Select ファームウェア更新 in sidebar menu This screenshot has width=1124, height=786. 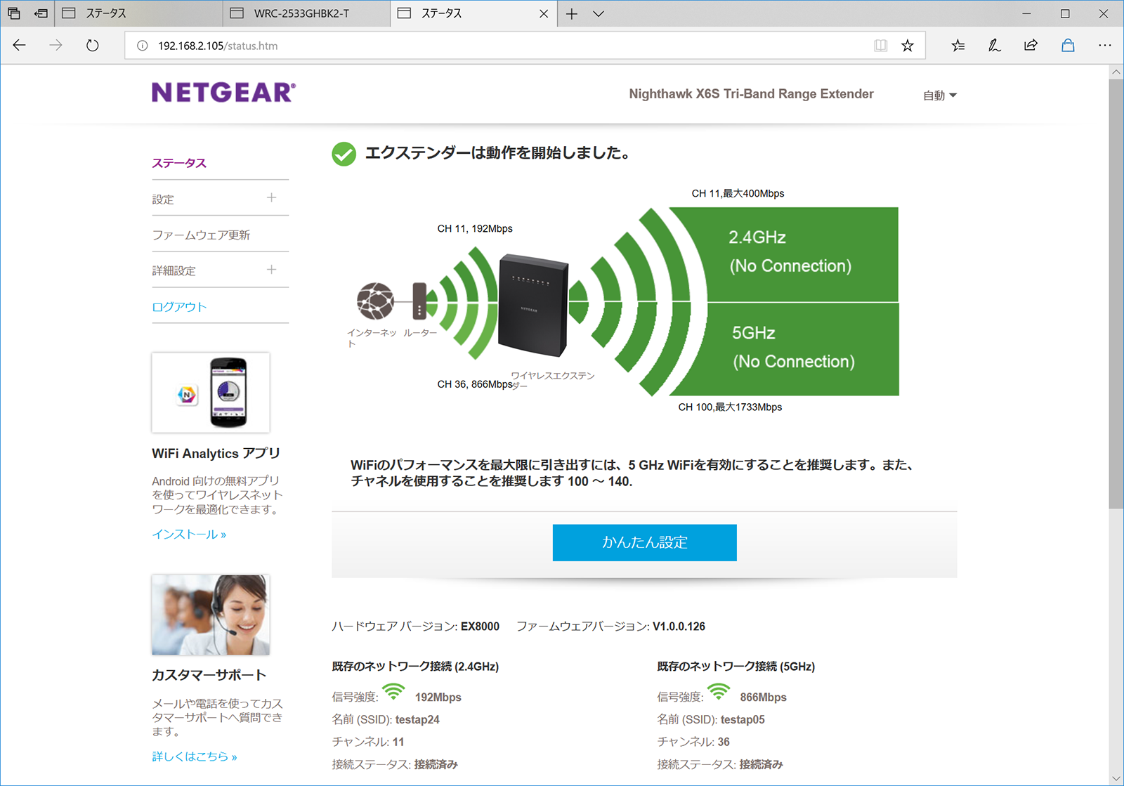pos(201,235)
